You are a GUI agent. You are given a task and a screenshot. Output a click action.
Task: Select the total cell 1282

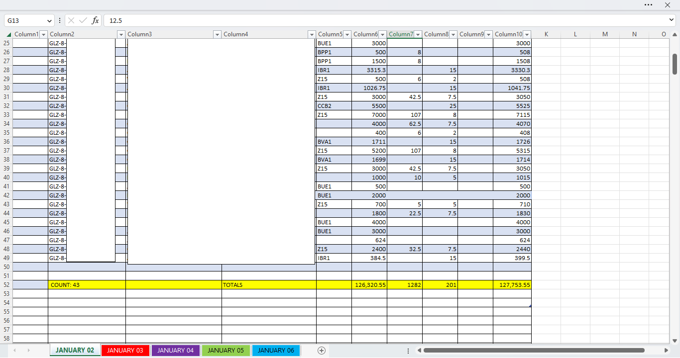coord(405,285)
